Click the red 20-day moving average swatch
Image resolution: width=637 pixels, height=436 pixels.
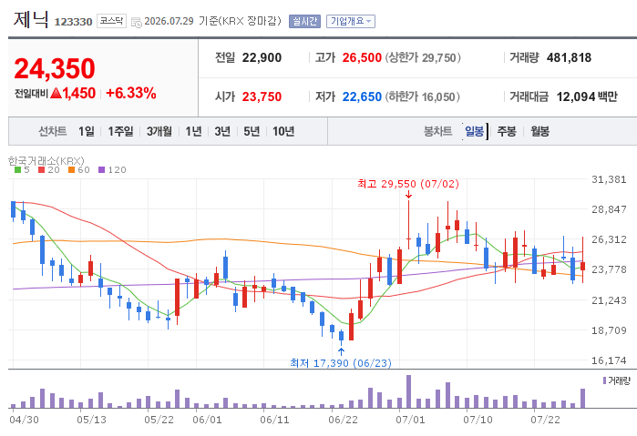pos(41,169)
